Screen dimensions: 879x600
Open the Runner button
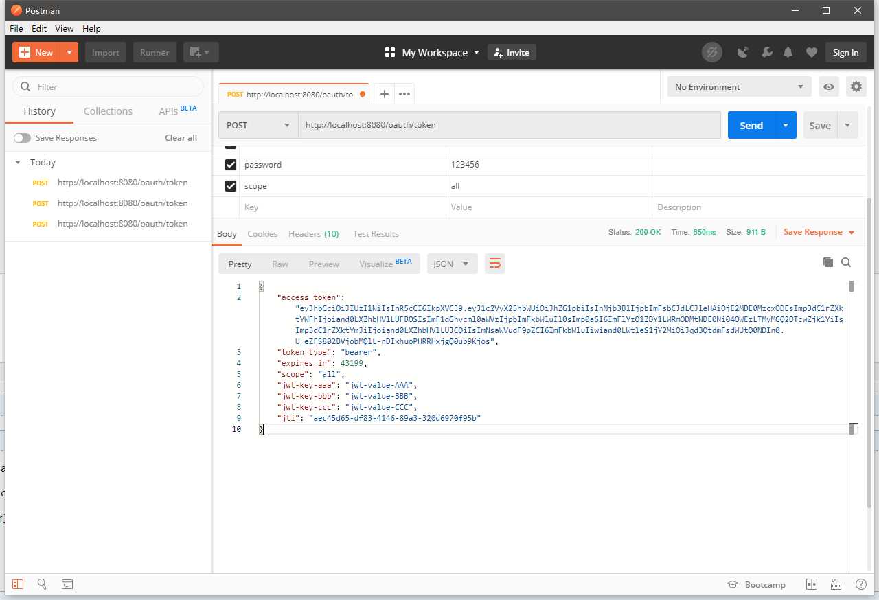pyautogui.click(x=155, y=52)
